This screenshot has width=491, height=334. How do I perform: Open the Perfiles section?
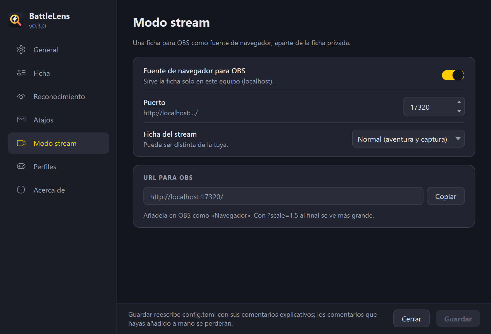59,166
